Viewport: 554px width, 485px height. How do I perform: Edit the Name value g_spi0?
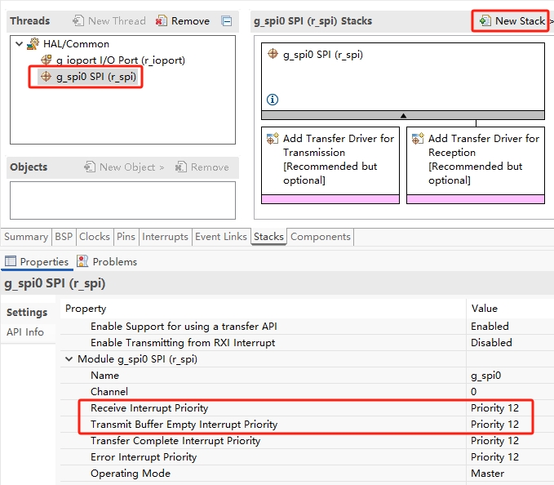tap(485, 376)
